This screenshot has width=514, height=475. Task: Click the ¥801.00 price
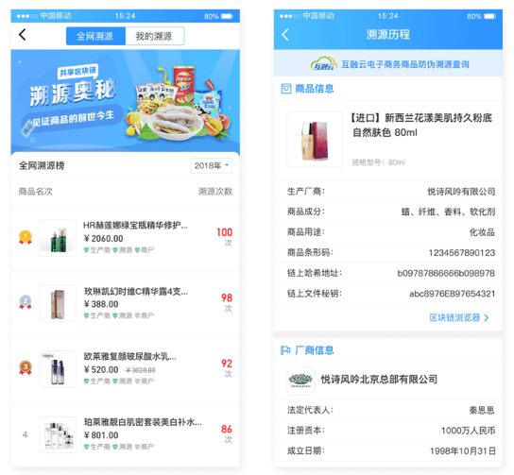pos(101,435)
